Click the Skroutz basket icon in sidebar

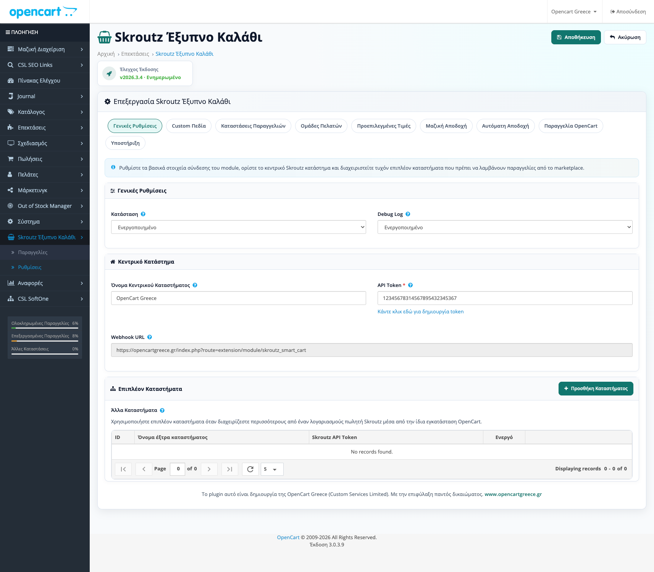(x=11, y=237)
